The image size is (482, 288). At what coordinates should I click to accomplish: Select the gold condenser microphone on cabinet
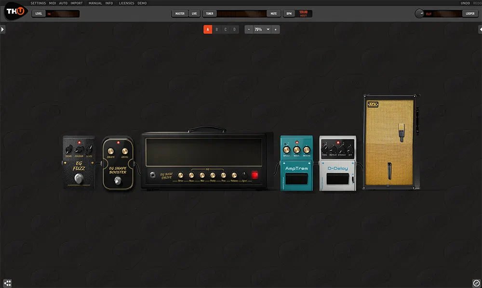[x=402, y=132]
